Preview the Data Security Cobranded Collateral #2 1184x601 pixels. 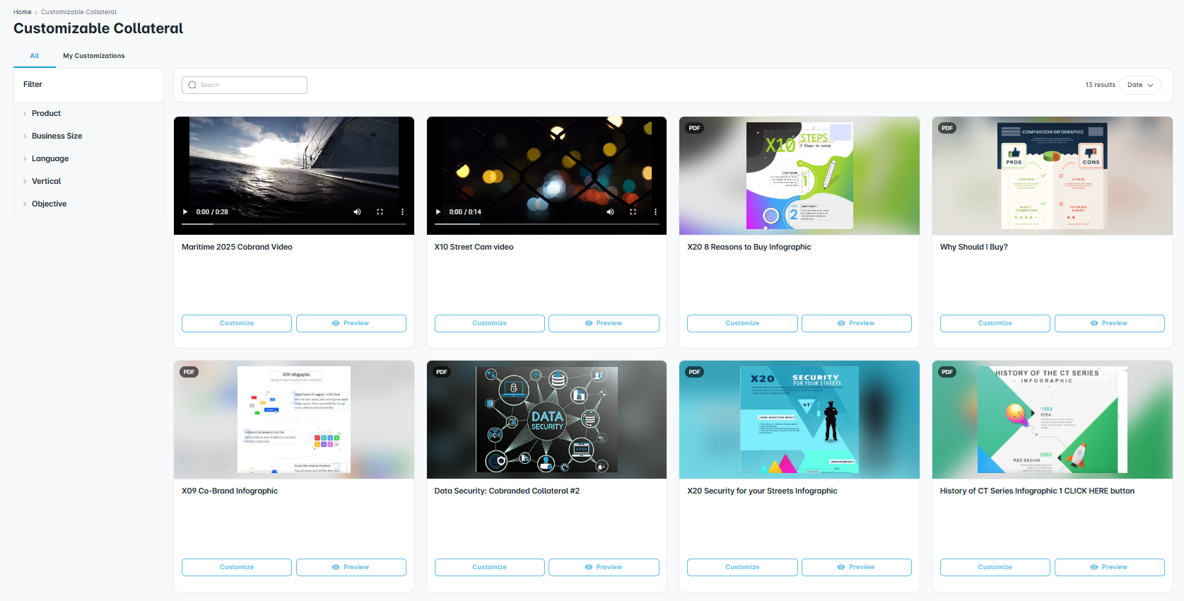coord(604,567)
